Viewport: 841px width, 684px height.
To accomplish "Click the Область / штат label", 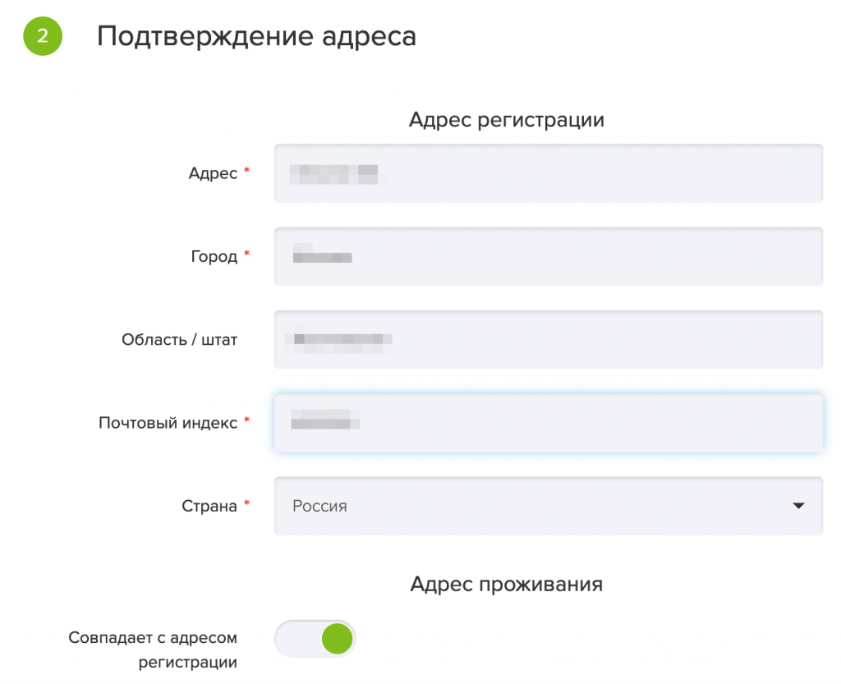I will [179, 339].
